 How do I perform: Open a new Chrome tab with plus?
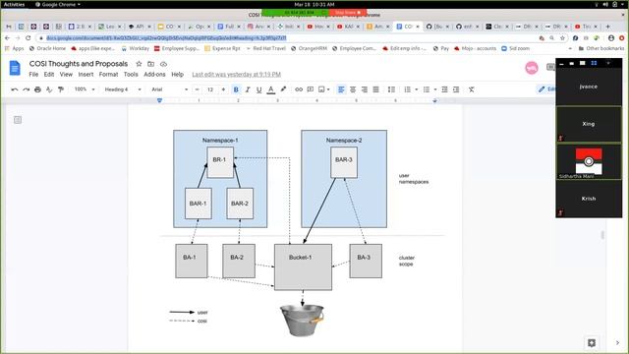tap(607, 27)
